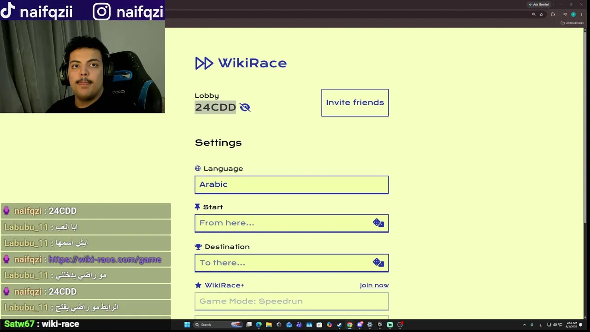
Task: Open the Invite friends dialog
Action: (x=355, y=102)
